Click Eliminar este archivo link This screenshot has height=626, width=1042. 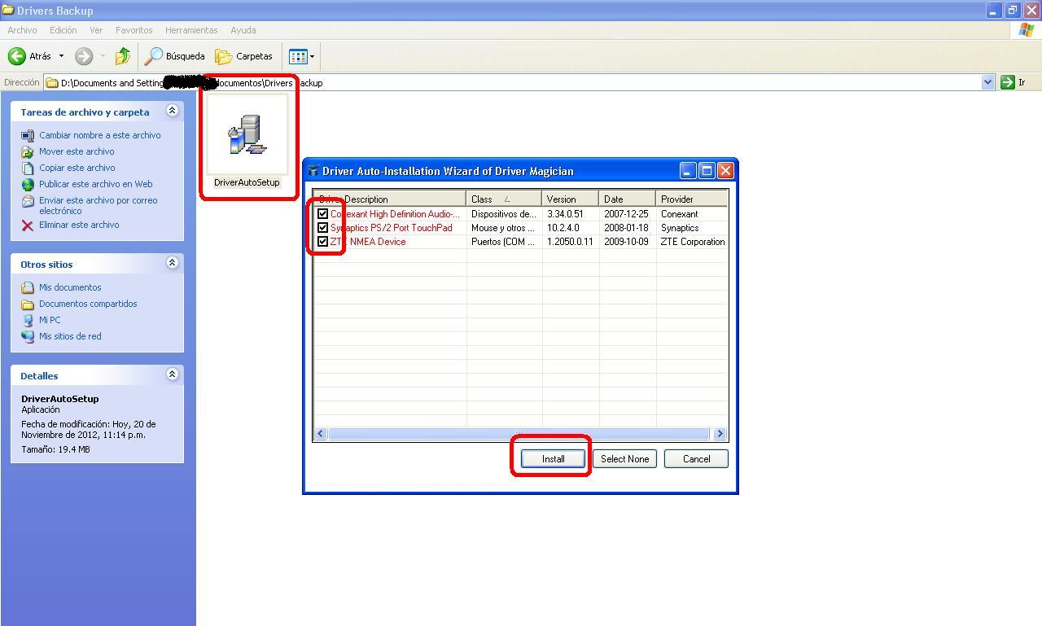coord(79,225)
